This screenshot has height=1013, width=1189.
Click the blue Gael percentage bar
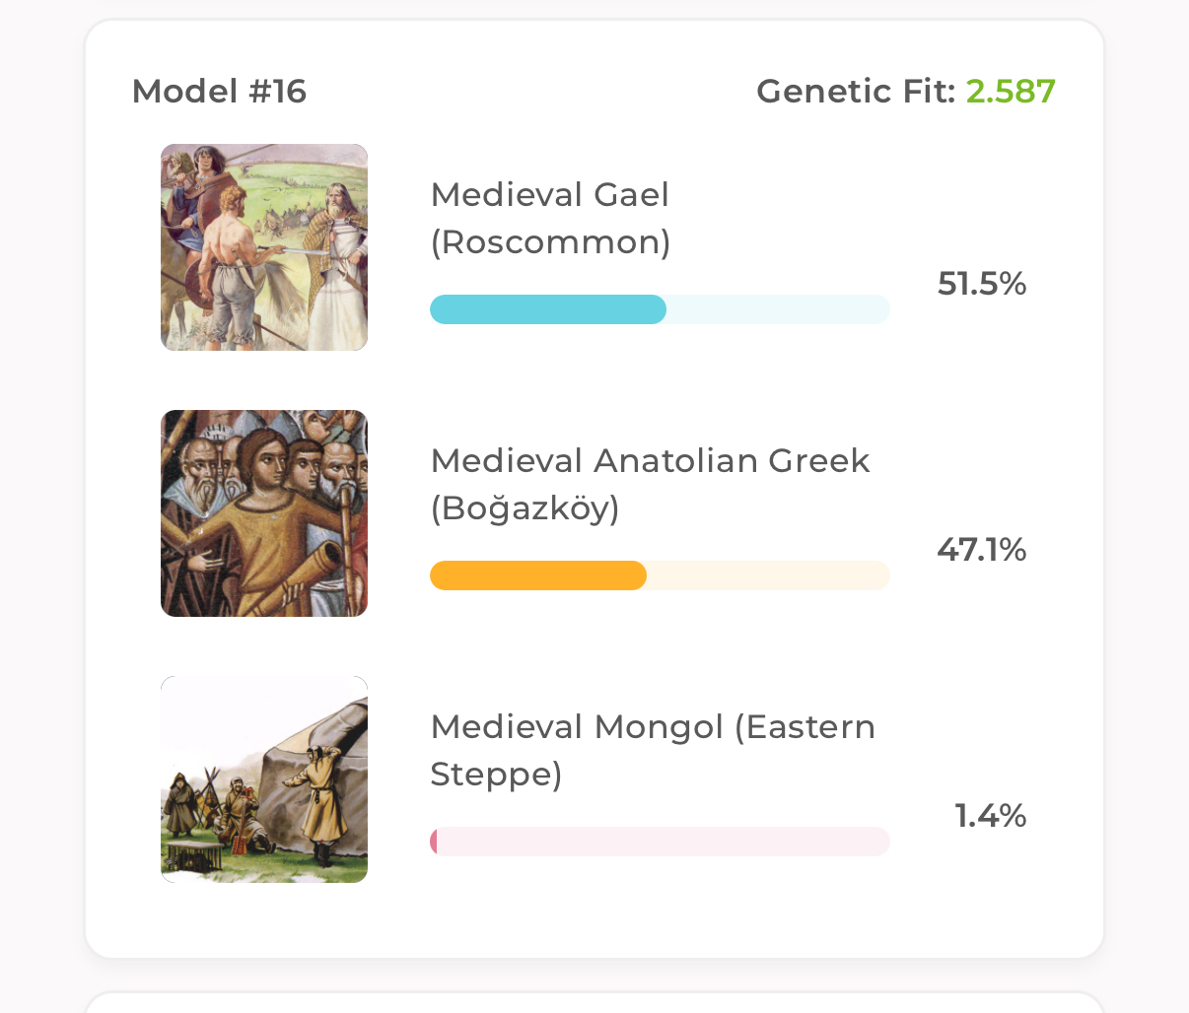point(548,309)
